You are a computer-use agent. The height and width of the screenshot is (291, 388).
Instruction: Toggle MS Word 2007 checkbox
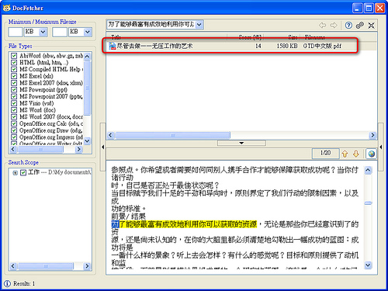point(14,116)
